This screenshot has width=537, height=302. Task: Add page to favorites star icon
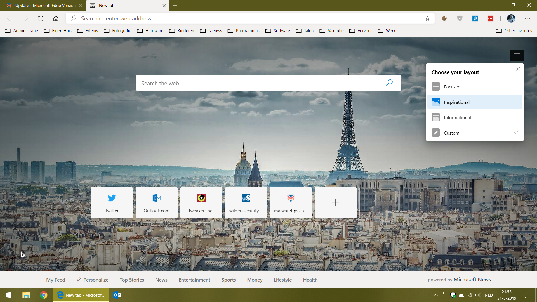tap(427, 18)
